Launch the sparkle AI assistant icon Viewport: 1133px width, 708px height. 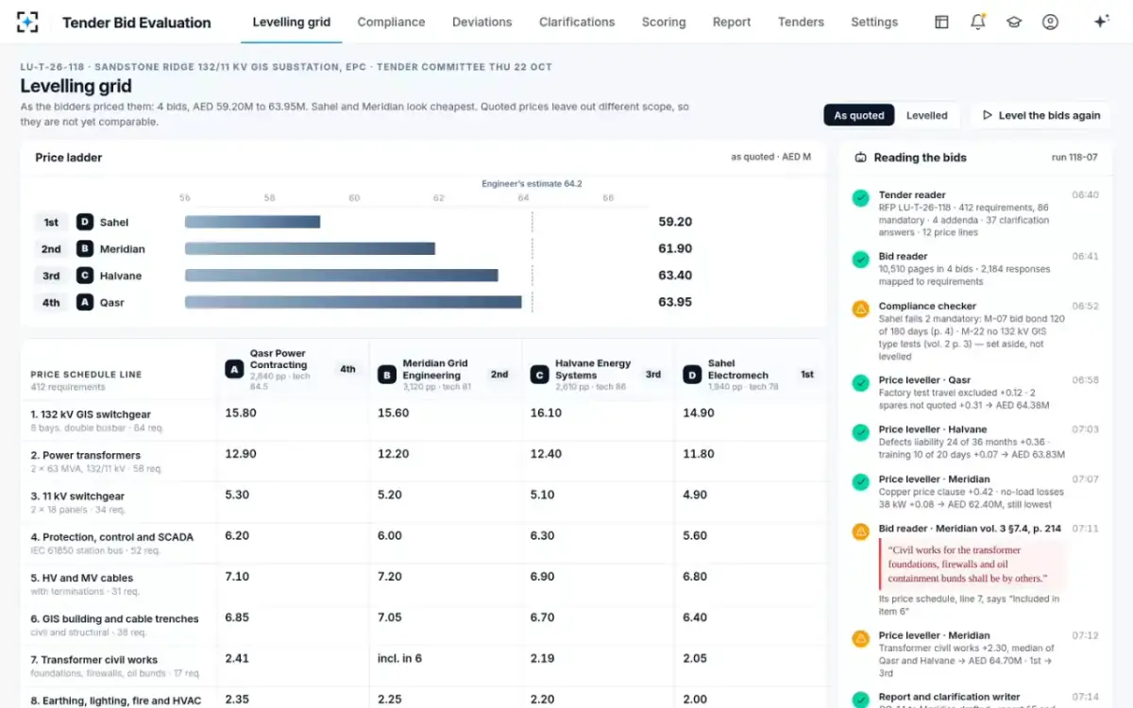(x=1101, y=22)
